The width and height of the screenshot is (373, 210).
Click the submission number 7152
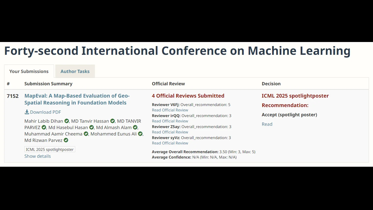coord(13,96)
